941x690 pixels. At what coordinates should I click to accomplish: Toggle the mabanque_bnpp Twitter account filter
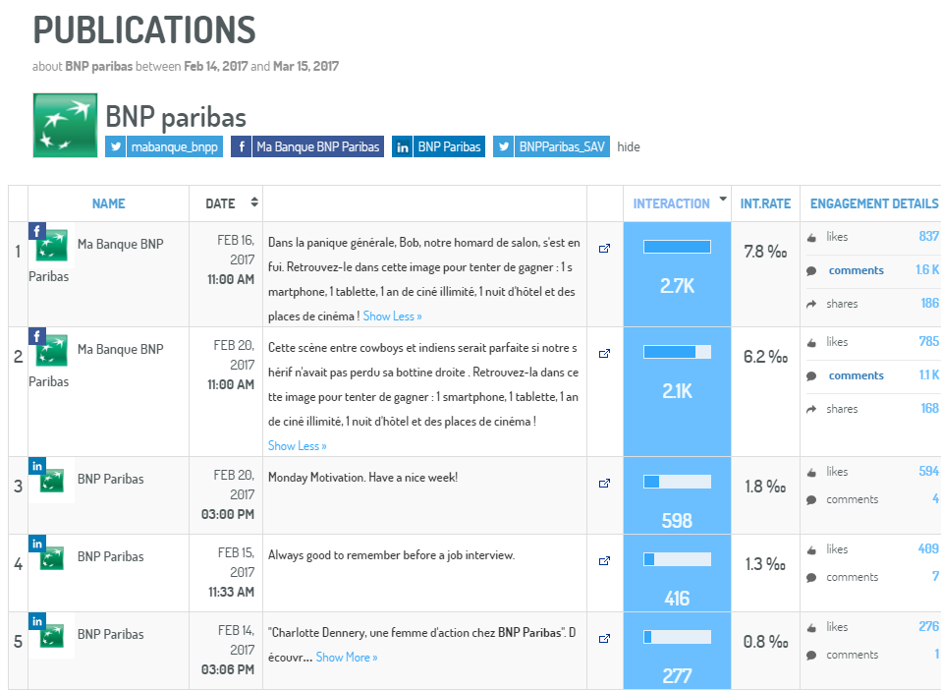pos(164,146)
